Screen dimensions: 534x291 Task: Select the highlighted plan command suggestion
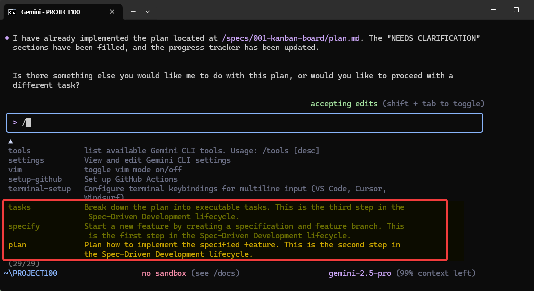tap(17, 245)
